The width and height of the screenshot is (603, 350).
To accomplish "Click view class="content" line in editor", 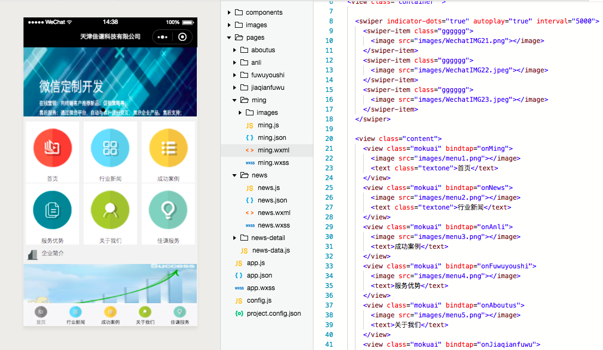I will click(x=399, y=139).
